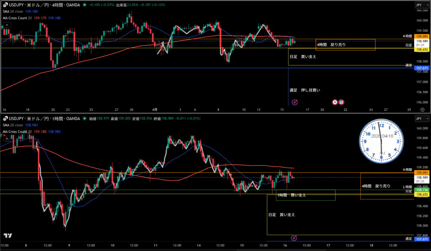This screenshot has width=431, height=251.
Task: Select the 4時間 戻り売り rectangle on upper chart
Action: point(345,44)
